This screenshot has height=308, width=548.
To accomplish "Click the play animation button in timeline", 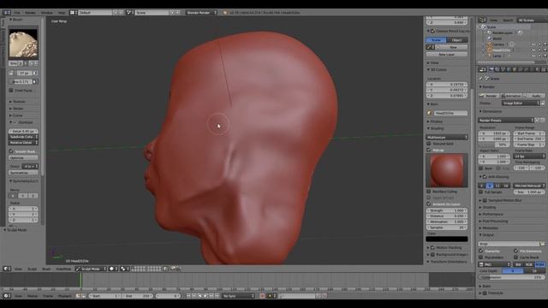I will tap(205, 296).
